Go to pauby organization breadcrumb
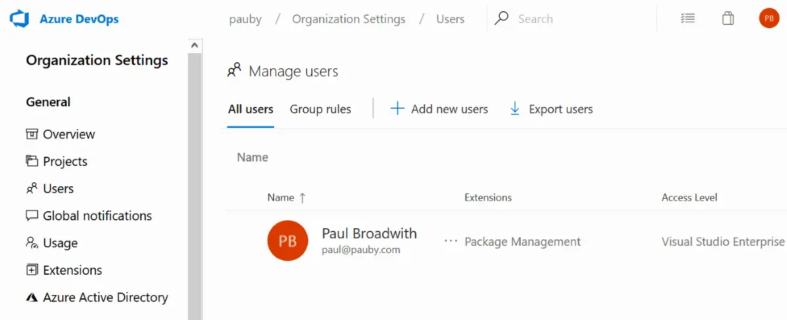 point(245,19)
